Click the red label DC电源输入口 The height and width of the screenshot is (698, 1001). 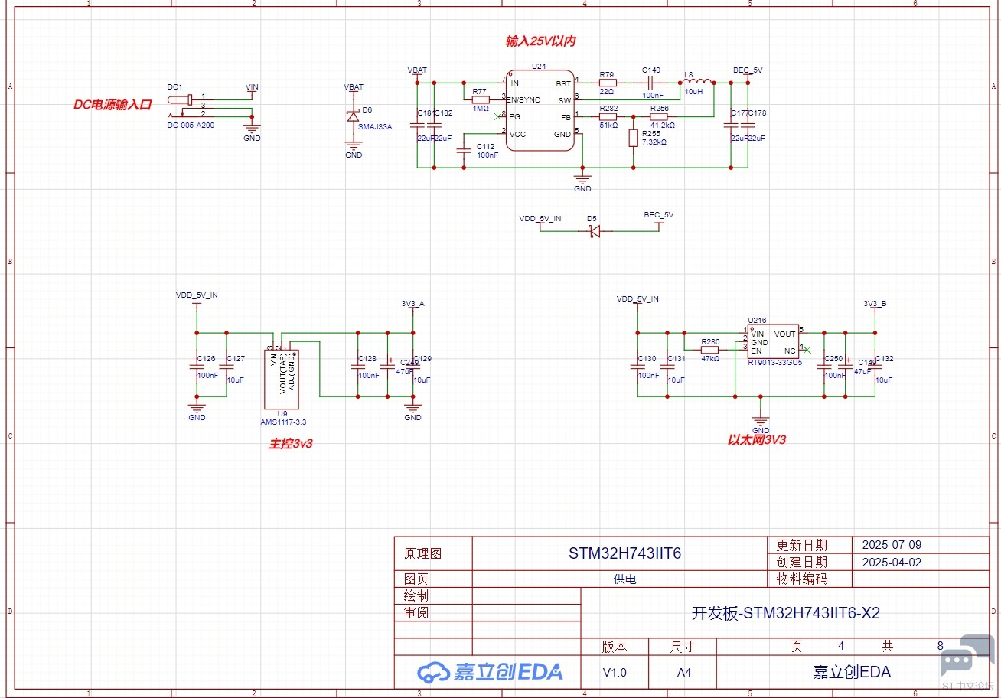(x=113, y=104)
